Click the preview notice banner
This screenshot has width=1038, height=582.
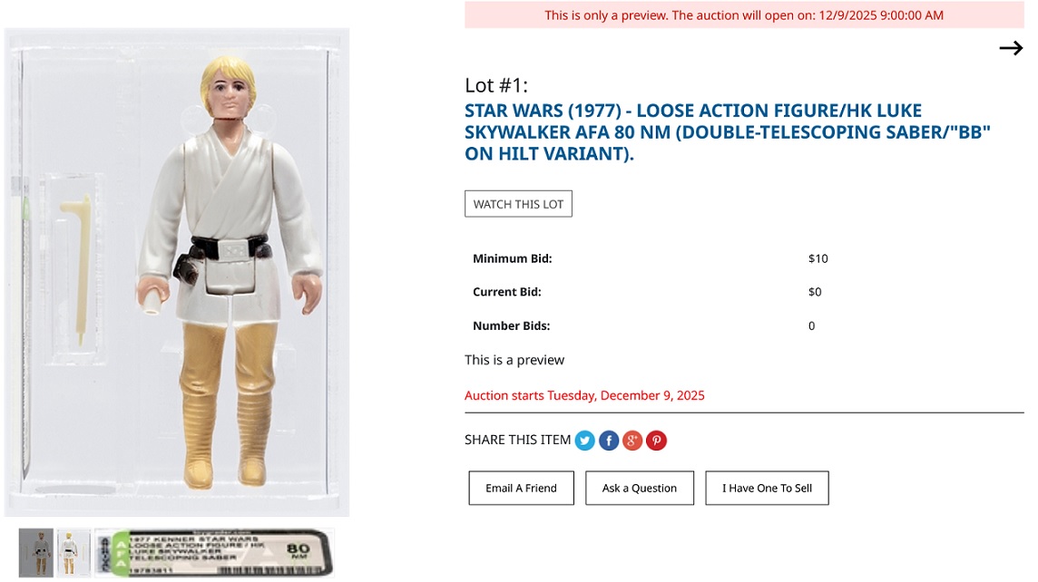744,15
